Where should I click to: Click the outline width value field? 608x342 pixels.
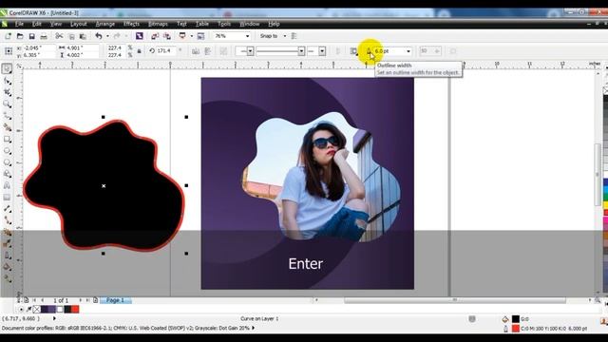389,51
